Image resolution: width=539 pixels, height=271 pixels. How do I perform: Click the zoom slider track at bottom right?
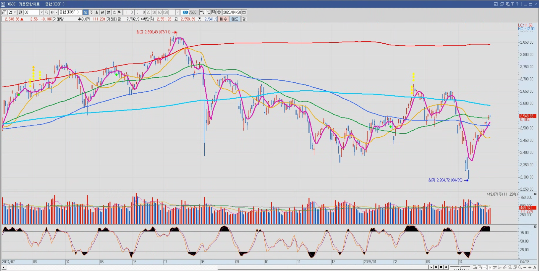pyautogui.click(x=460, y=267)
